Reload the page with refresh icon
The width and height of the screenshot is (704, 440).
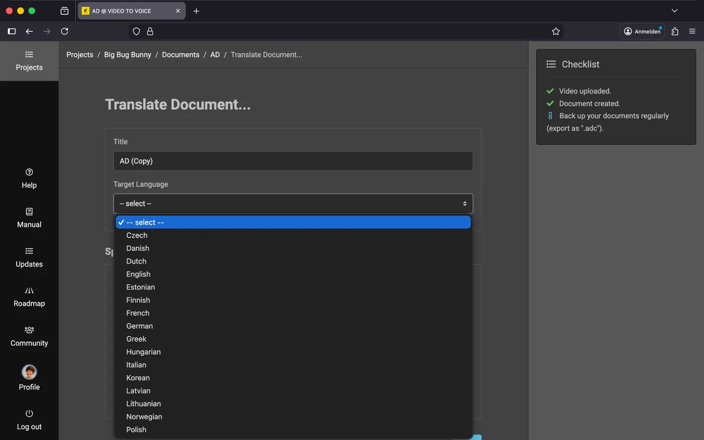point(65,31)
